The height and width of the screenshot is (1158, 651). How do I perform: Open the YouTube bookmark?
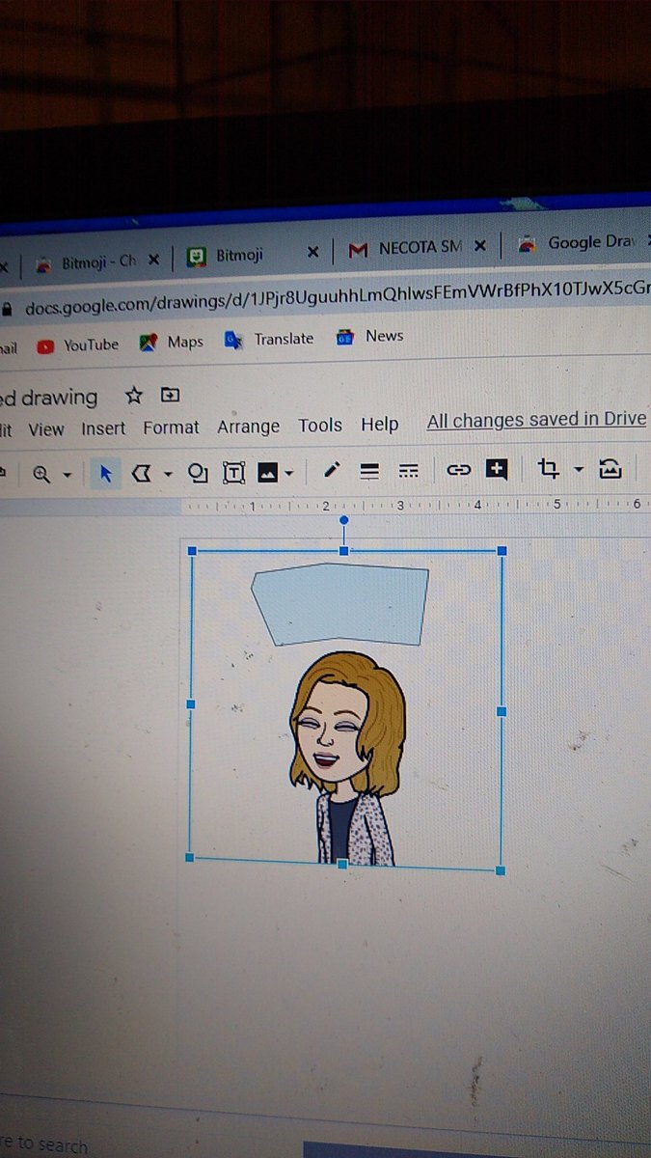coord(78,345)
